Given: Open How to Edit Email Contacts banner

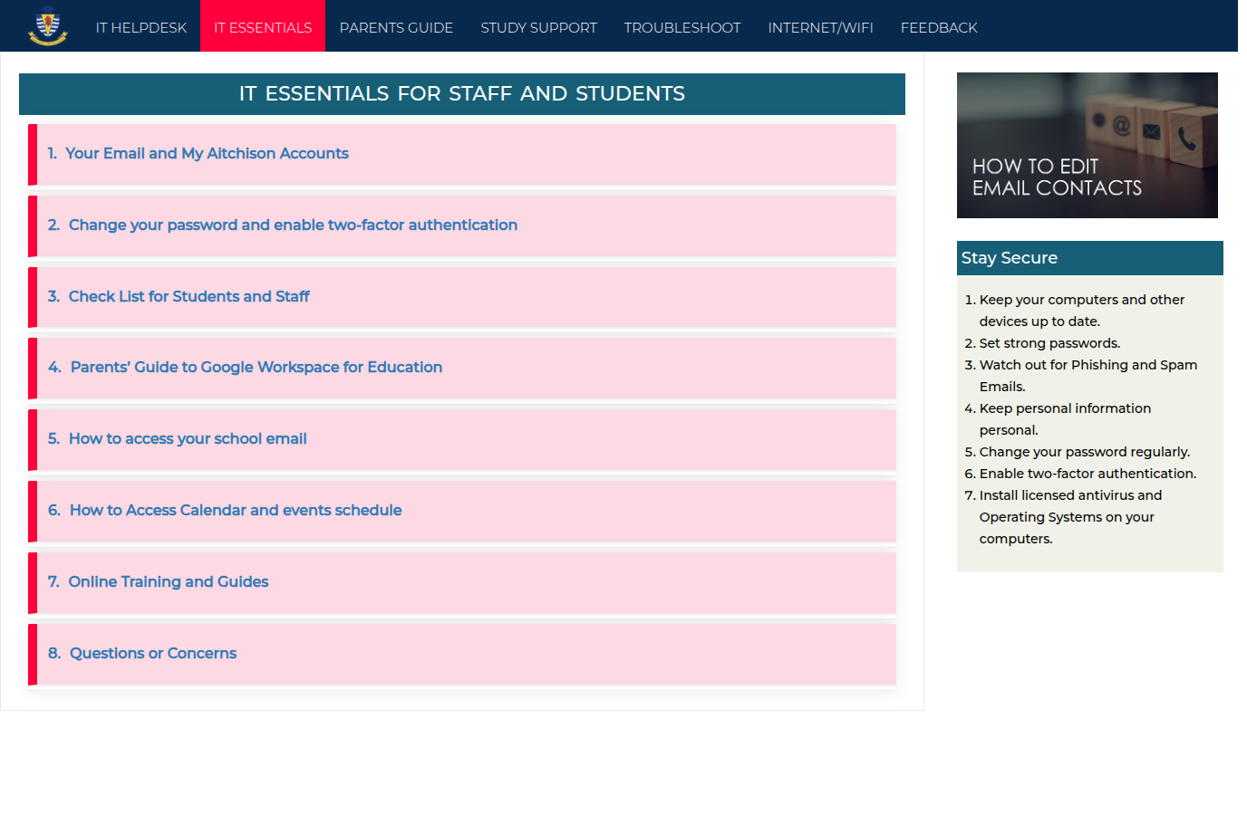Looking at the screenshot, I should coord(1087,145).
